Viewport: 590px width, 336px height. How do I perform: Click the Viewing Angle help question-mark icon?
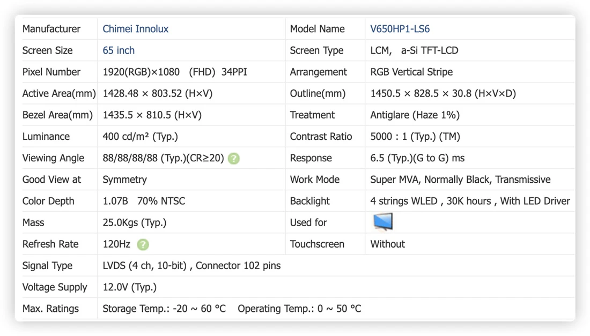pyautogui.click(x=234, y=159)
